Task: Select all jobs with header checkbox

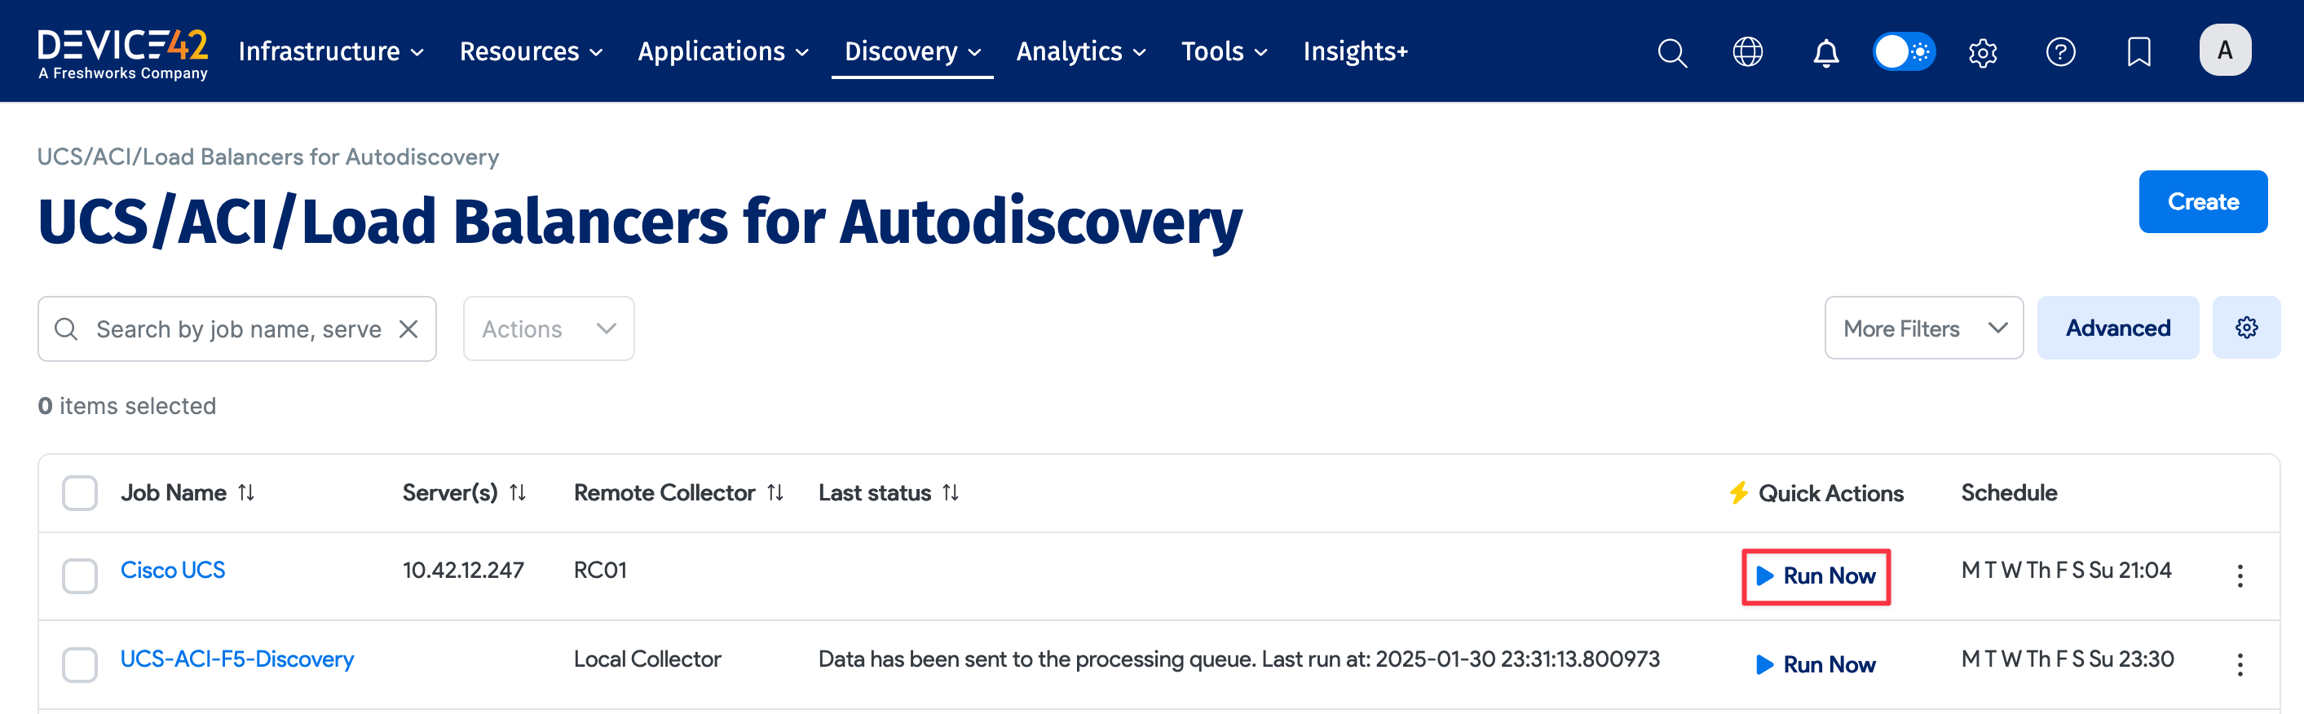Action: [80, 492]
